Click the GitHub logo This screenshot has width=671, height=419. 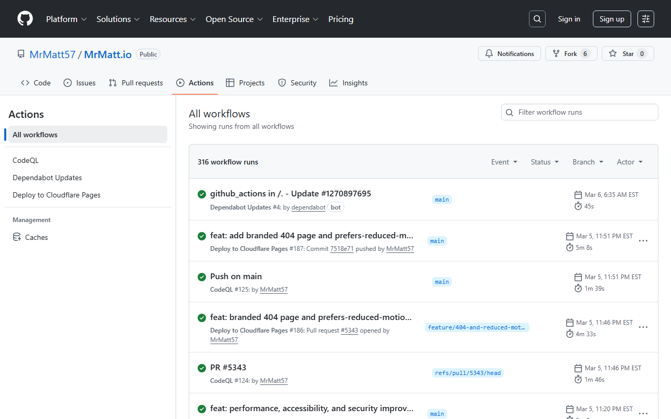click(25, 19)
